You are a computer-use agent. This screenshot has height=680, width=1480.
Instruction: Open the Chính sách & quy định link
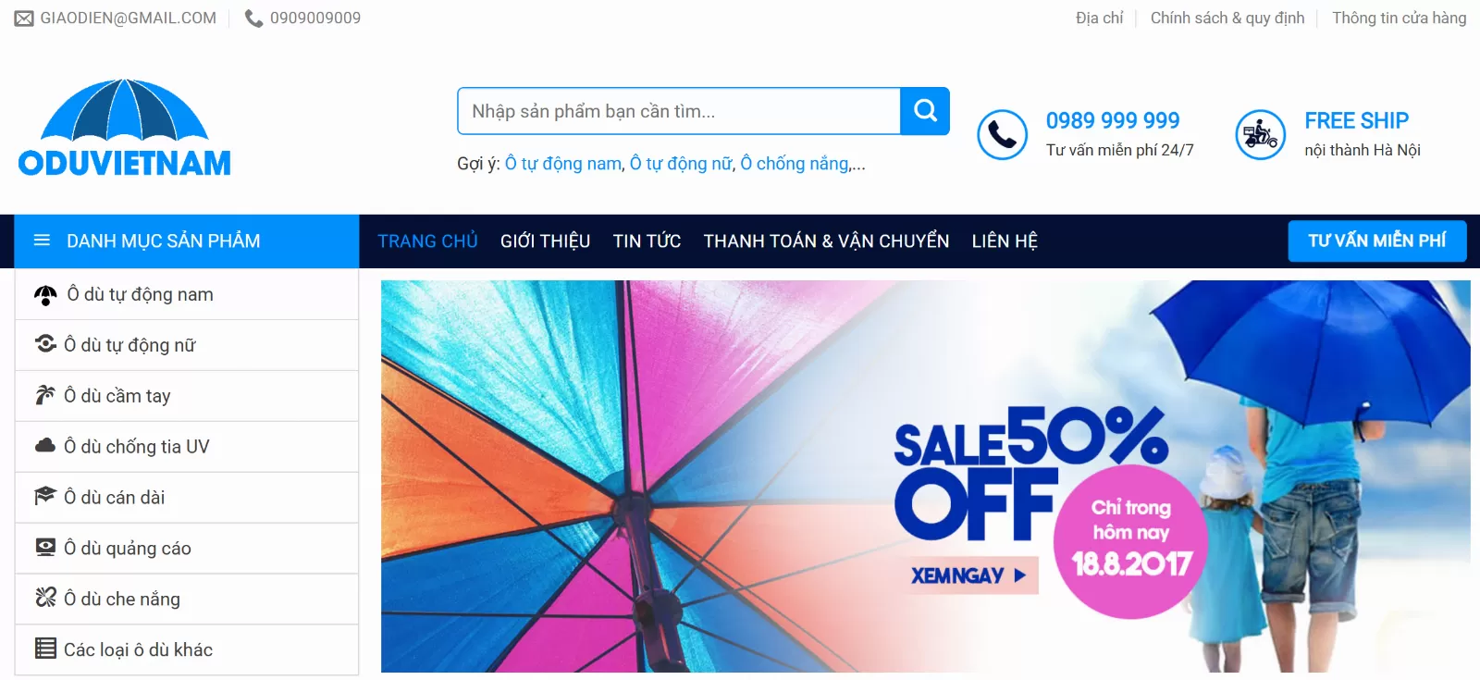[x=1227, y=19]
